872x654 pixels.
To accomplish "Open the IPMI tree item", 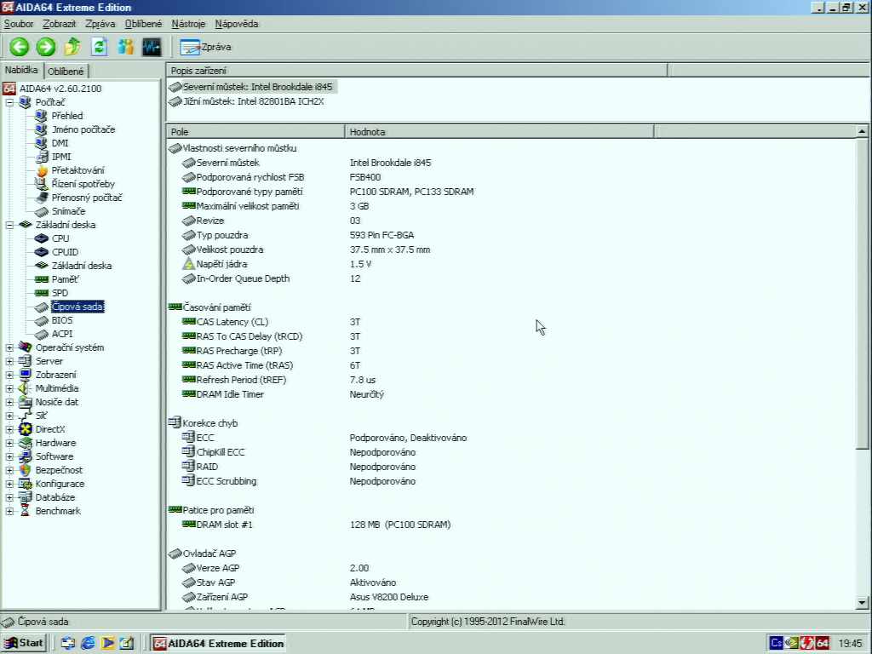I will pyautogui.click(x=61, y=157).
